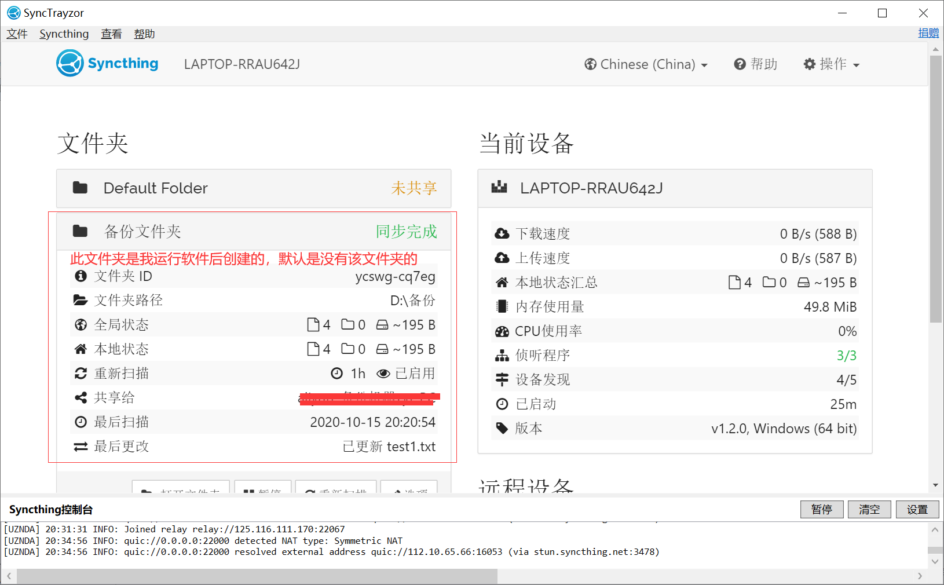Click the open-folder icon next to 文件夹路径

point(81,300)
